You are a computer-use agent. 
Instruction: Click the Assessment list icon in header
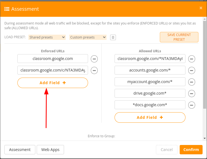click(7, 9)
